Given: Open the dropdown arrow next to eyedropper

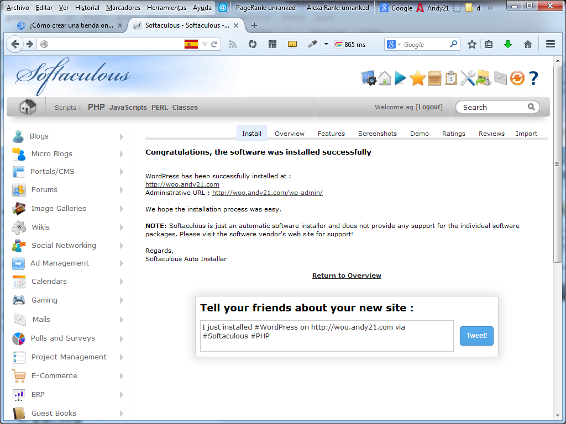Looking at the screenshot, I should (326, 44).
